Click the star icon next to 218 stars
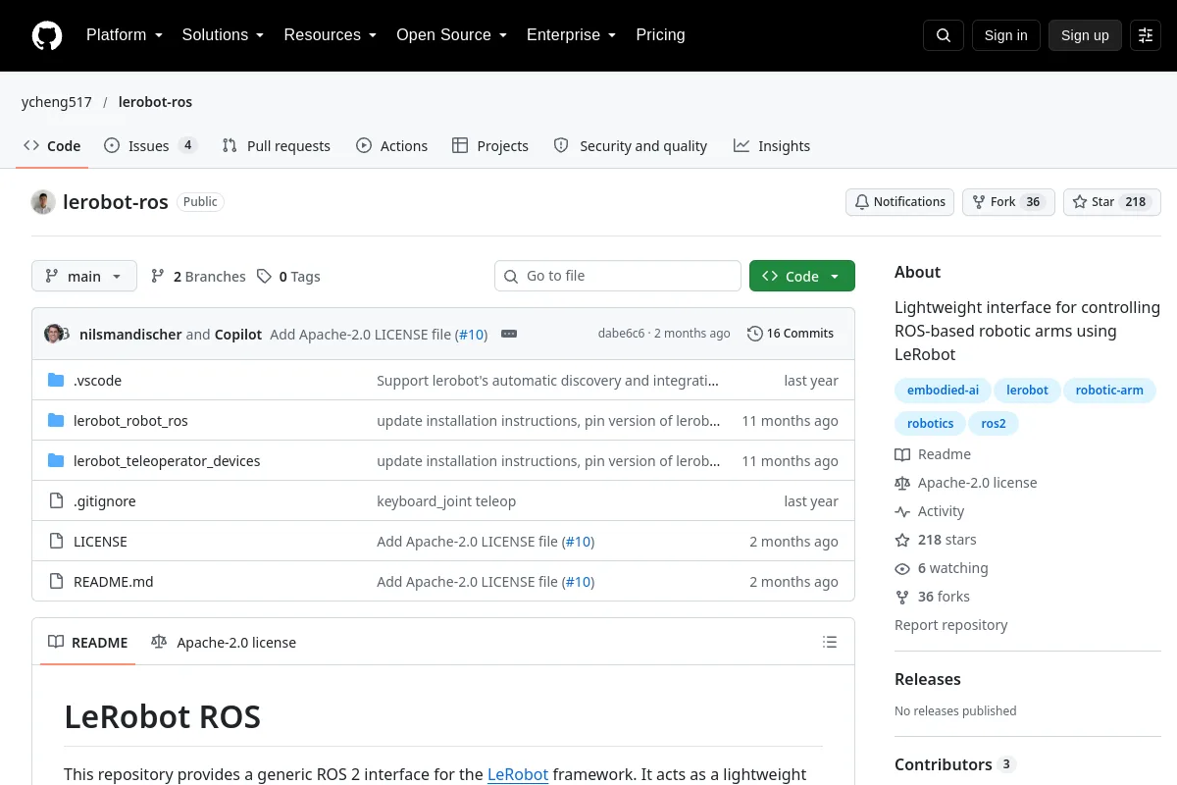 (902, 540)
